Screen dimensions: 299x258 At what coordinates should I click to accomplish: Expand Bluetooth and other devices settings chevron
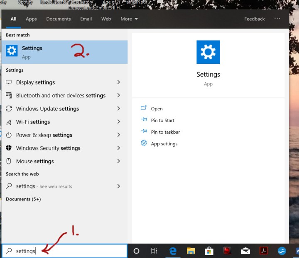119,96
